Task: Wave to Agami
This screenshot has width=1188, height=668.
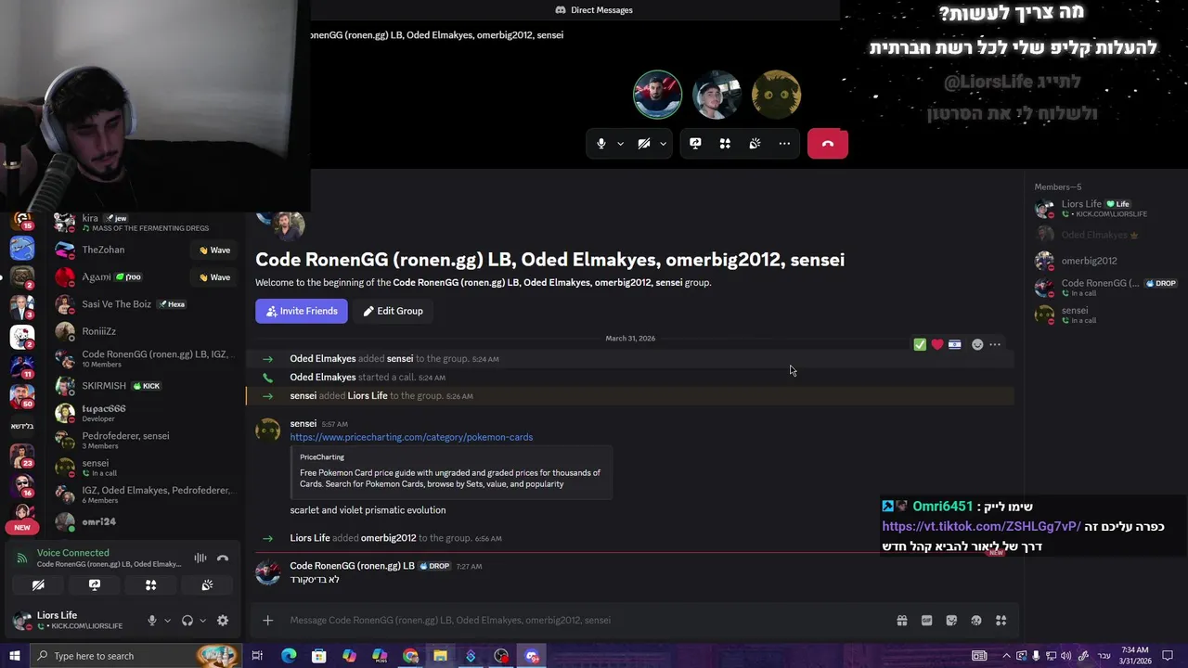Action: click(214, 276)
